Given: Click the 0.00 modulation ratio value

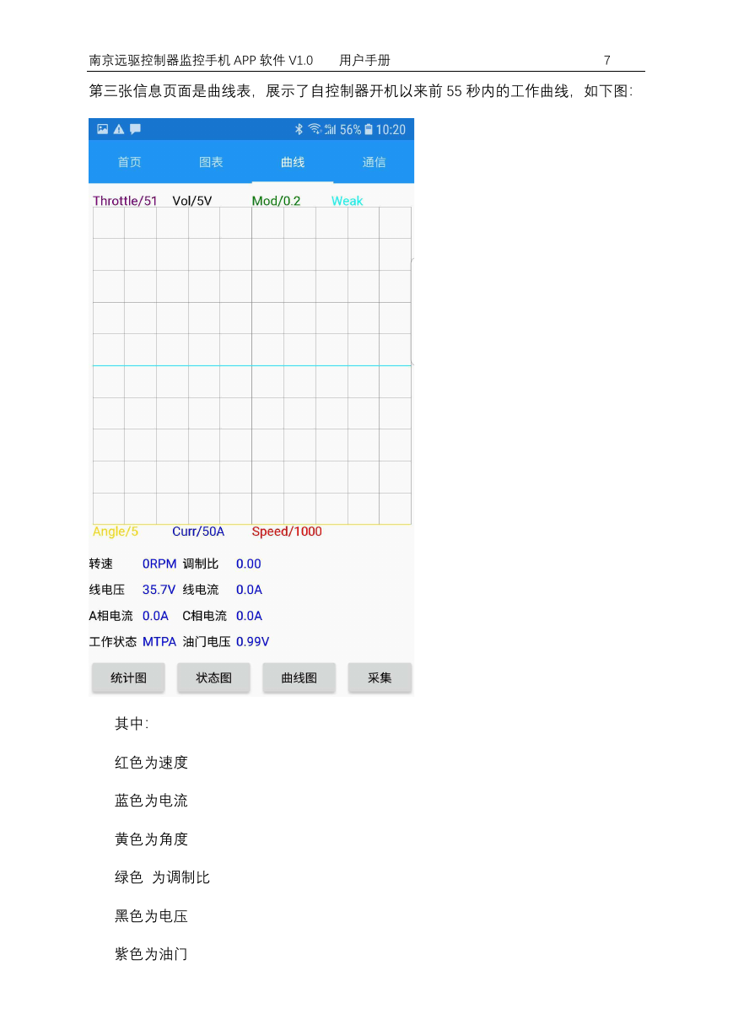Looking at the screenshot, I should pyautogui.click(x=249, y=564).
